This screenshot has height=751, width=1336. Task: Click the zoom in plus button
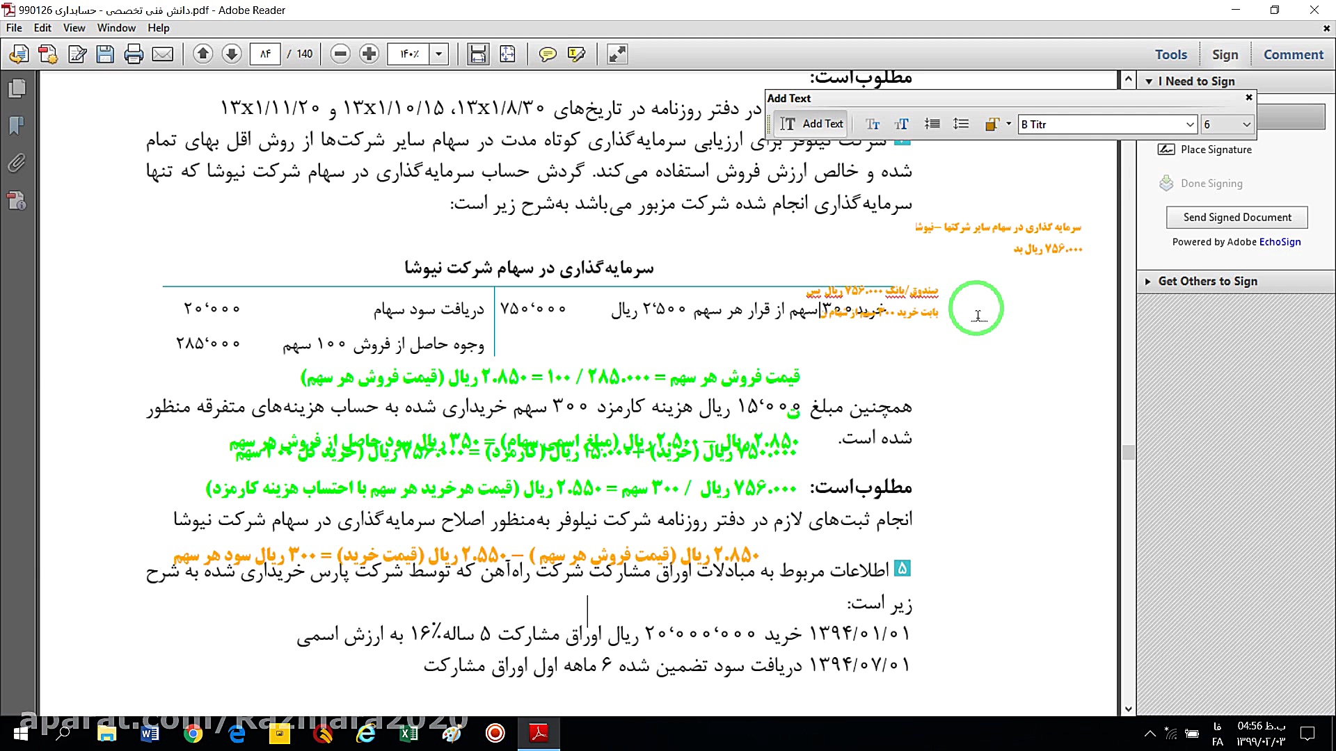pyautogui.click(x=369, y=54)
